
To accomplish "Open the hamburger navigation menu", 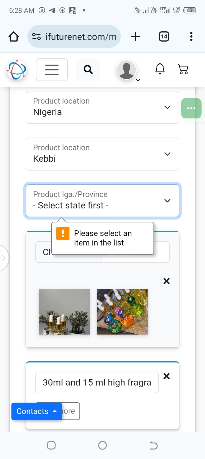I will (52, 70).
